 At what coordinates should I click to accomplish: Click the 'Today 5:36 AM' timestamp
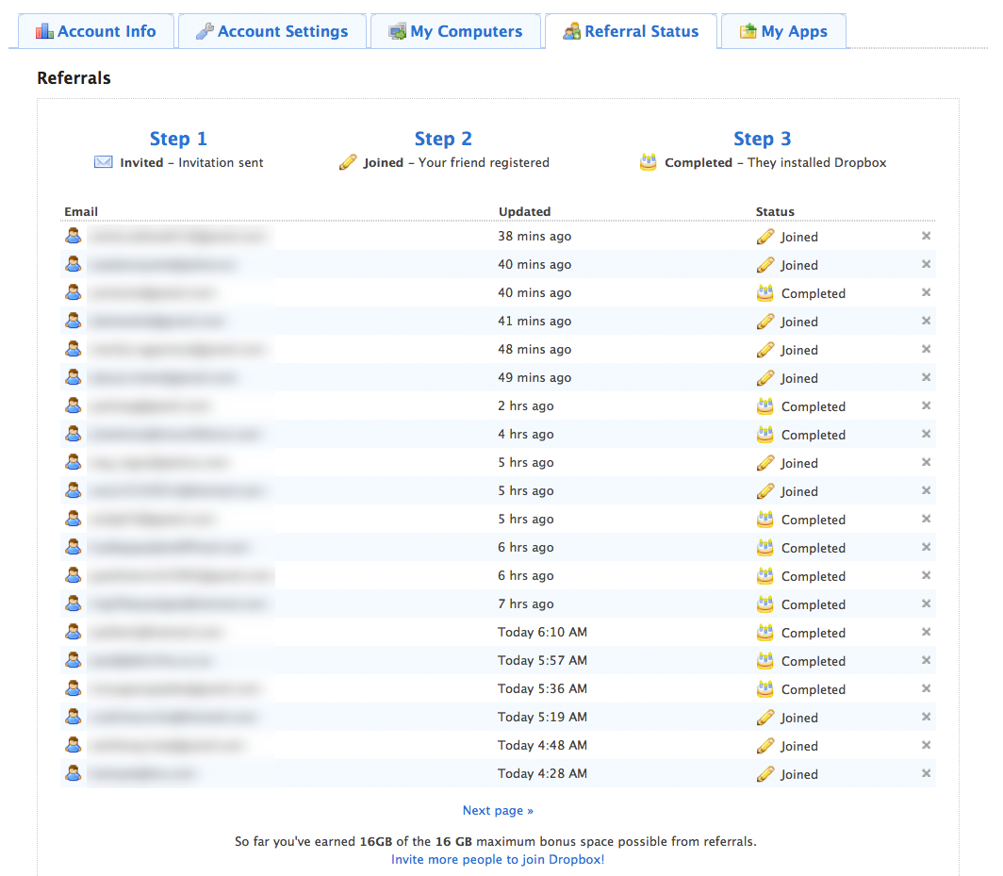tap(542, 688)
